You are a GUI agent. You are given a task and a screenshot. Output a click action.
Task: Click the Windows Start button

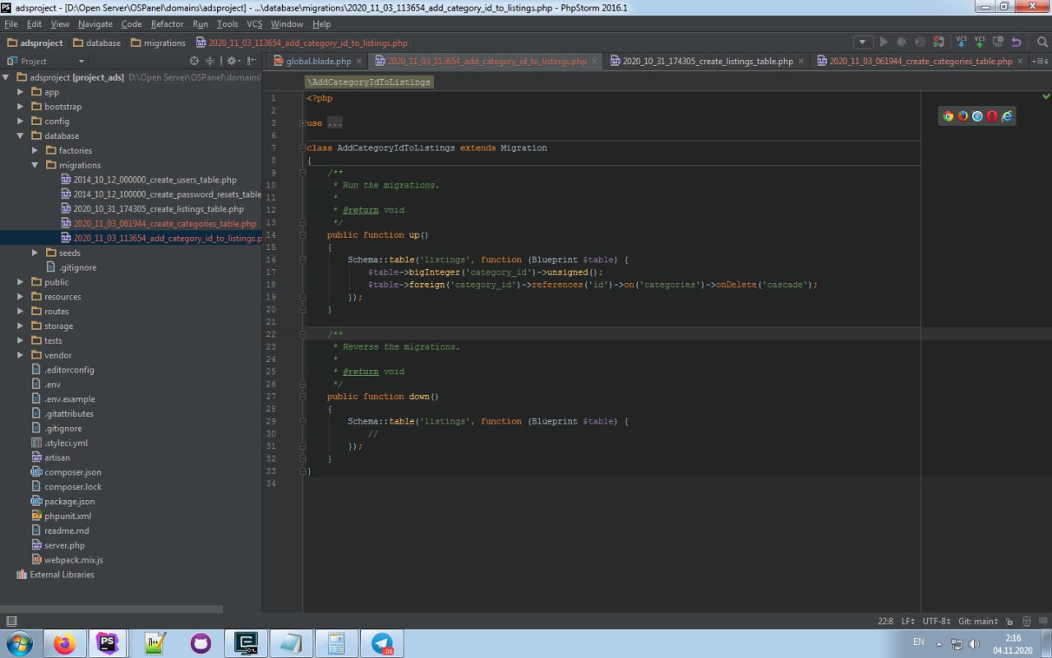tap(19, 643)
